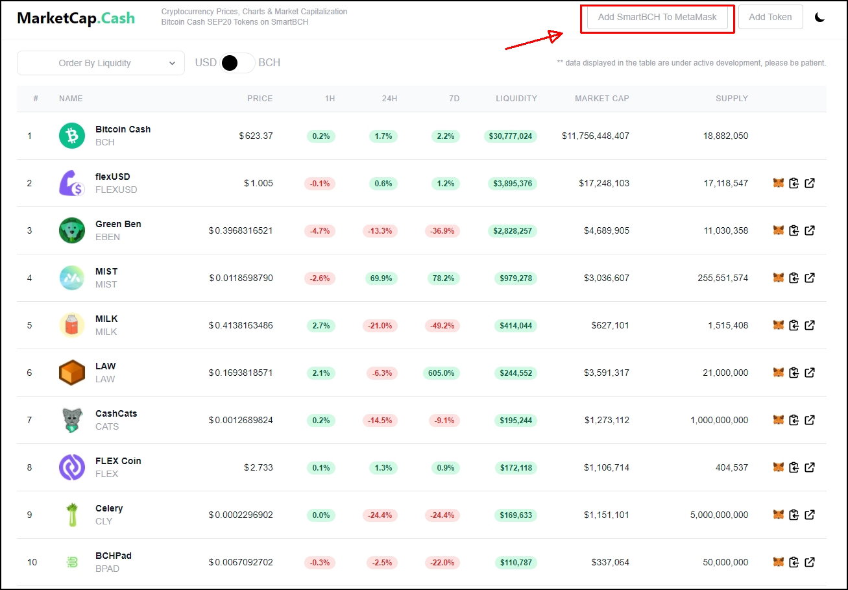Open the external link icon for CashCats
Image resolution: width=848 pixels, height=590 pixels.
(810, 420)
